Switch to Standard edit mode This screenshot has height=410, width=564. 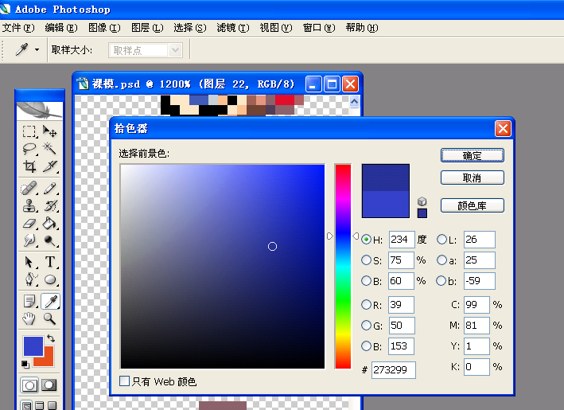pos(29,385)
